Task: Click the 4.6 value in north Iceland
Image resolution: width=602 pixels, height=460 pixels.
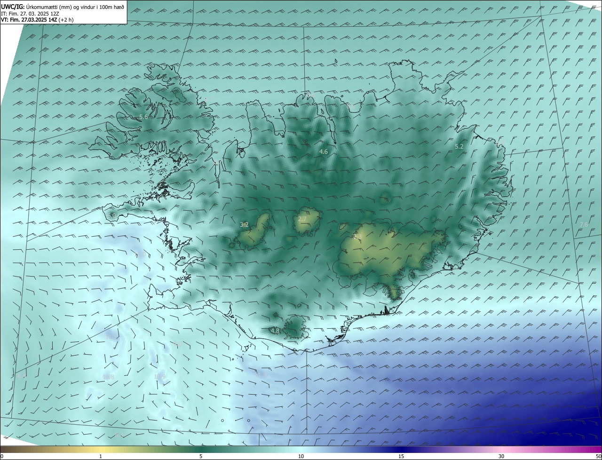Action: click(x=324, y=151)
